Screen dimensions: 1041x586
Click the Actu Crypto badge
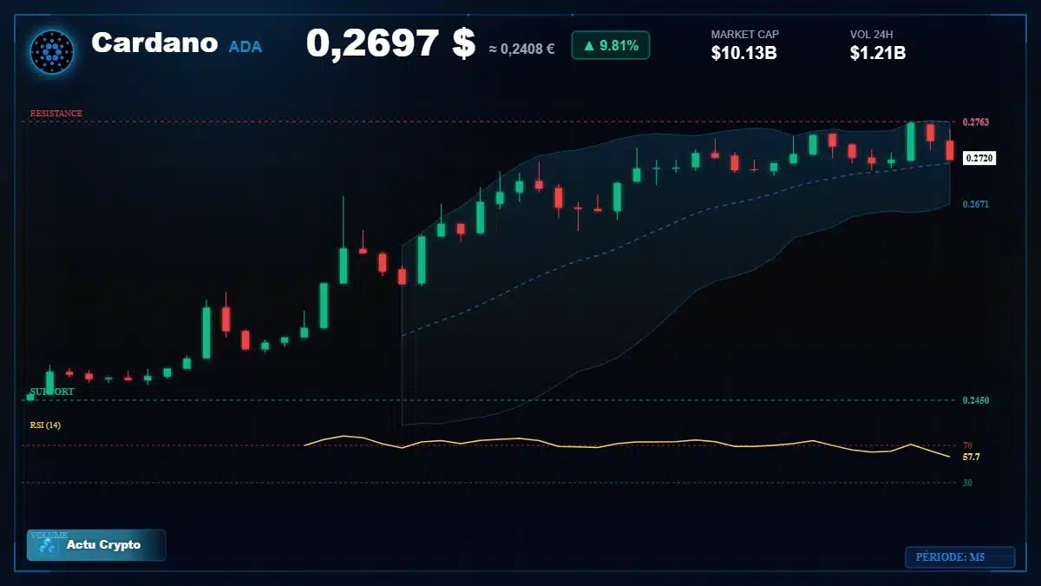(96, 545)
